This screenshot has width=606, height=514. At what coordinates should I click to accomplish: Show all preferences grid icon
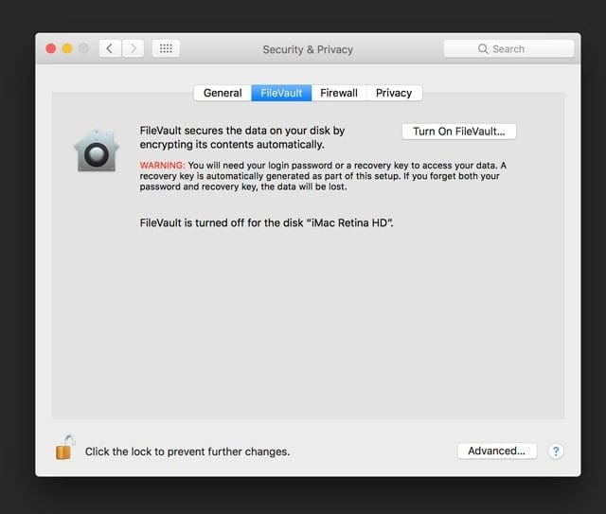tap(166, 48)
